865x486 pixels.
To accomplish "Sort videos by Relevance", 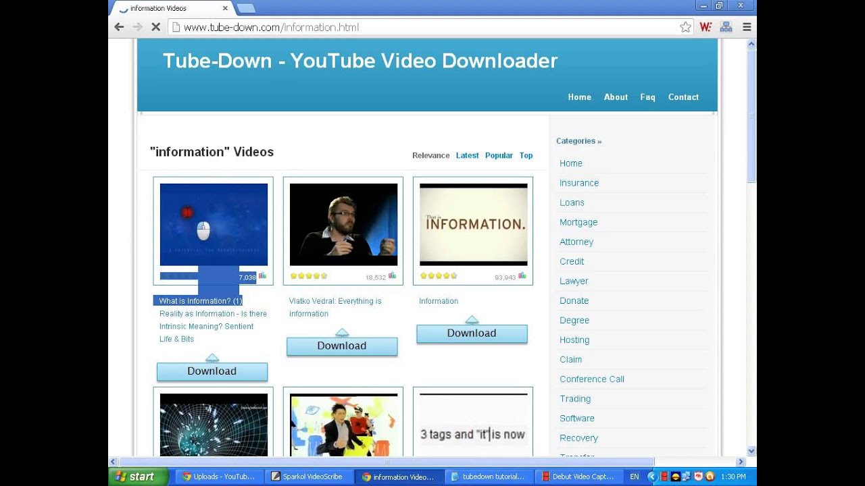I will (430, 155).
